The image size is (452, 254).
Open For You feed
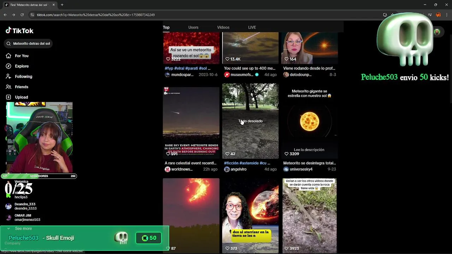pyautogui.click(x=22, y=56)
